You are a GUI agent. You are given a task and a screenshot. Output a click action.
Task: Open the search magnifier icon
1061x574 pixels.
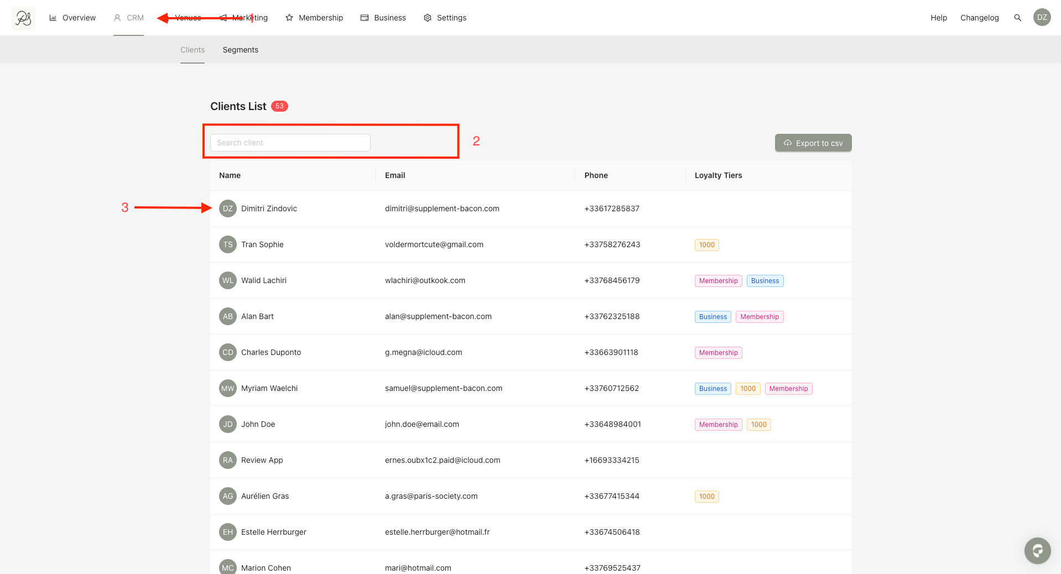click(1017, 18)
